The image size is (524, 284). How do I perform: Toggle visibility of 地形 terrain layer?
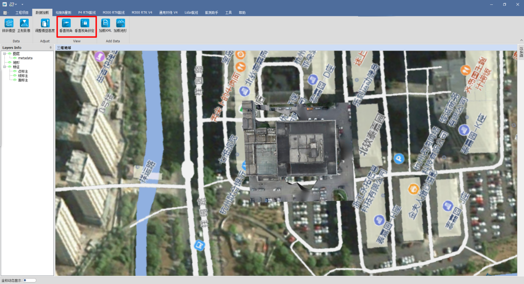pos(10,63)
